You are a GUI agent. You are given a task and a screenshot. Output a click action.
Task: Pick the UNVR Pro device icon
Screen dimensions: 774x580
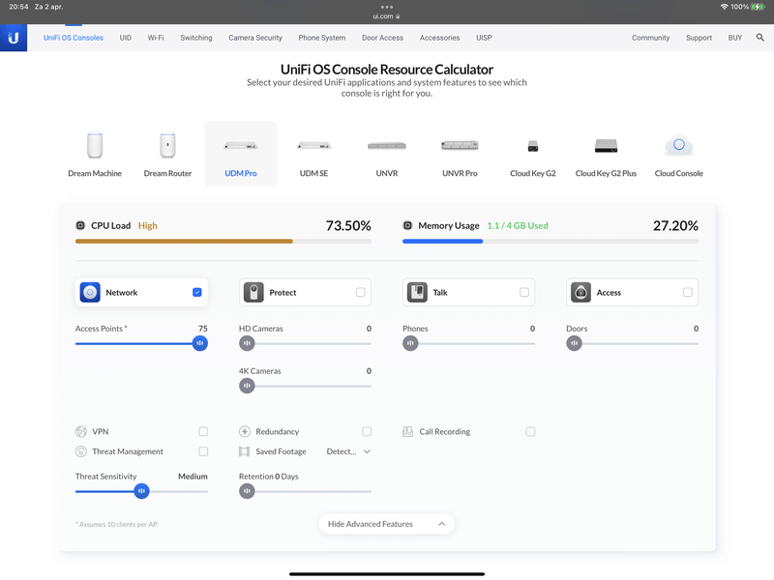coord(460,145)
